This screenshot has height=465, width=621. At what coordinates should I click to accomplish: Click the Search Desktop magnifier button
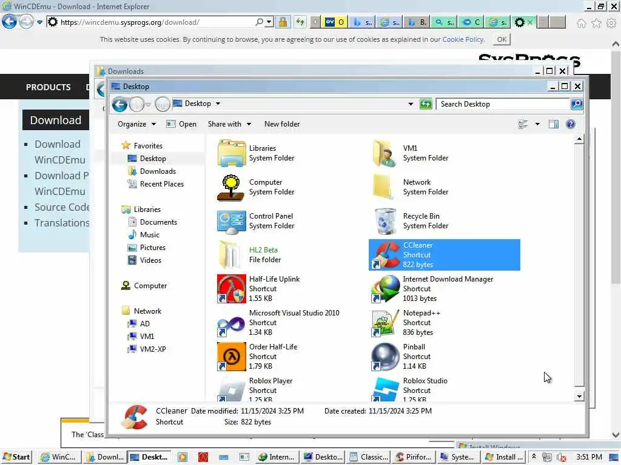pyautogui.click(x=576, y=104)
